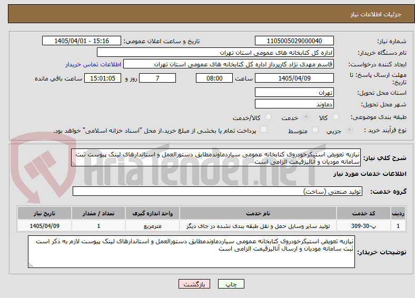Click the response deadline date field 1405/04/09
Image resolution: width=415 pixels, height=298 pixels.
pos(294,78)
